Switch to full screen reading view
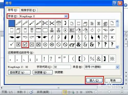 (x=69, y=92)
